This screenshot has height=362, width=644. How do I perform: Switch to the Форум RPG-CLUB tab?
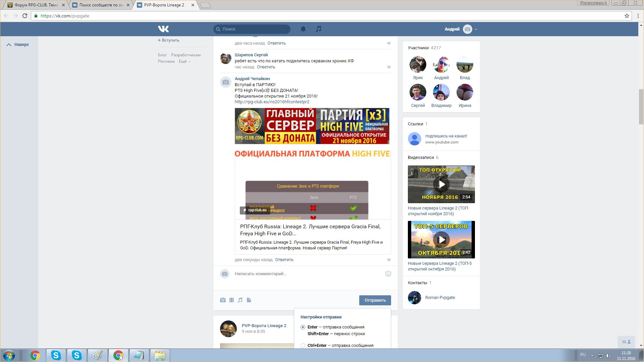35,5
